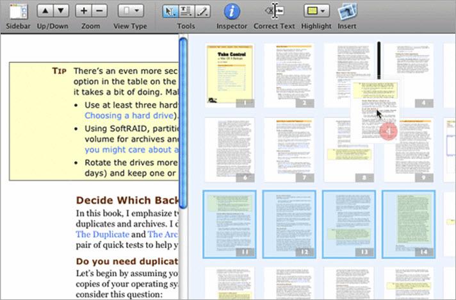Select the text selection tool
456x300 pixels.
click(186, 12)
